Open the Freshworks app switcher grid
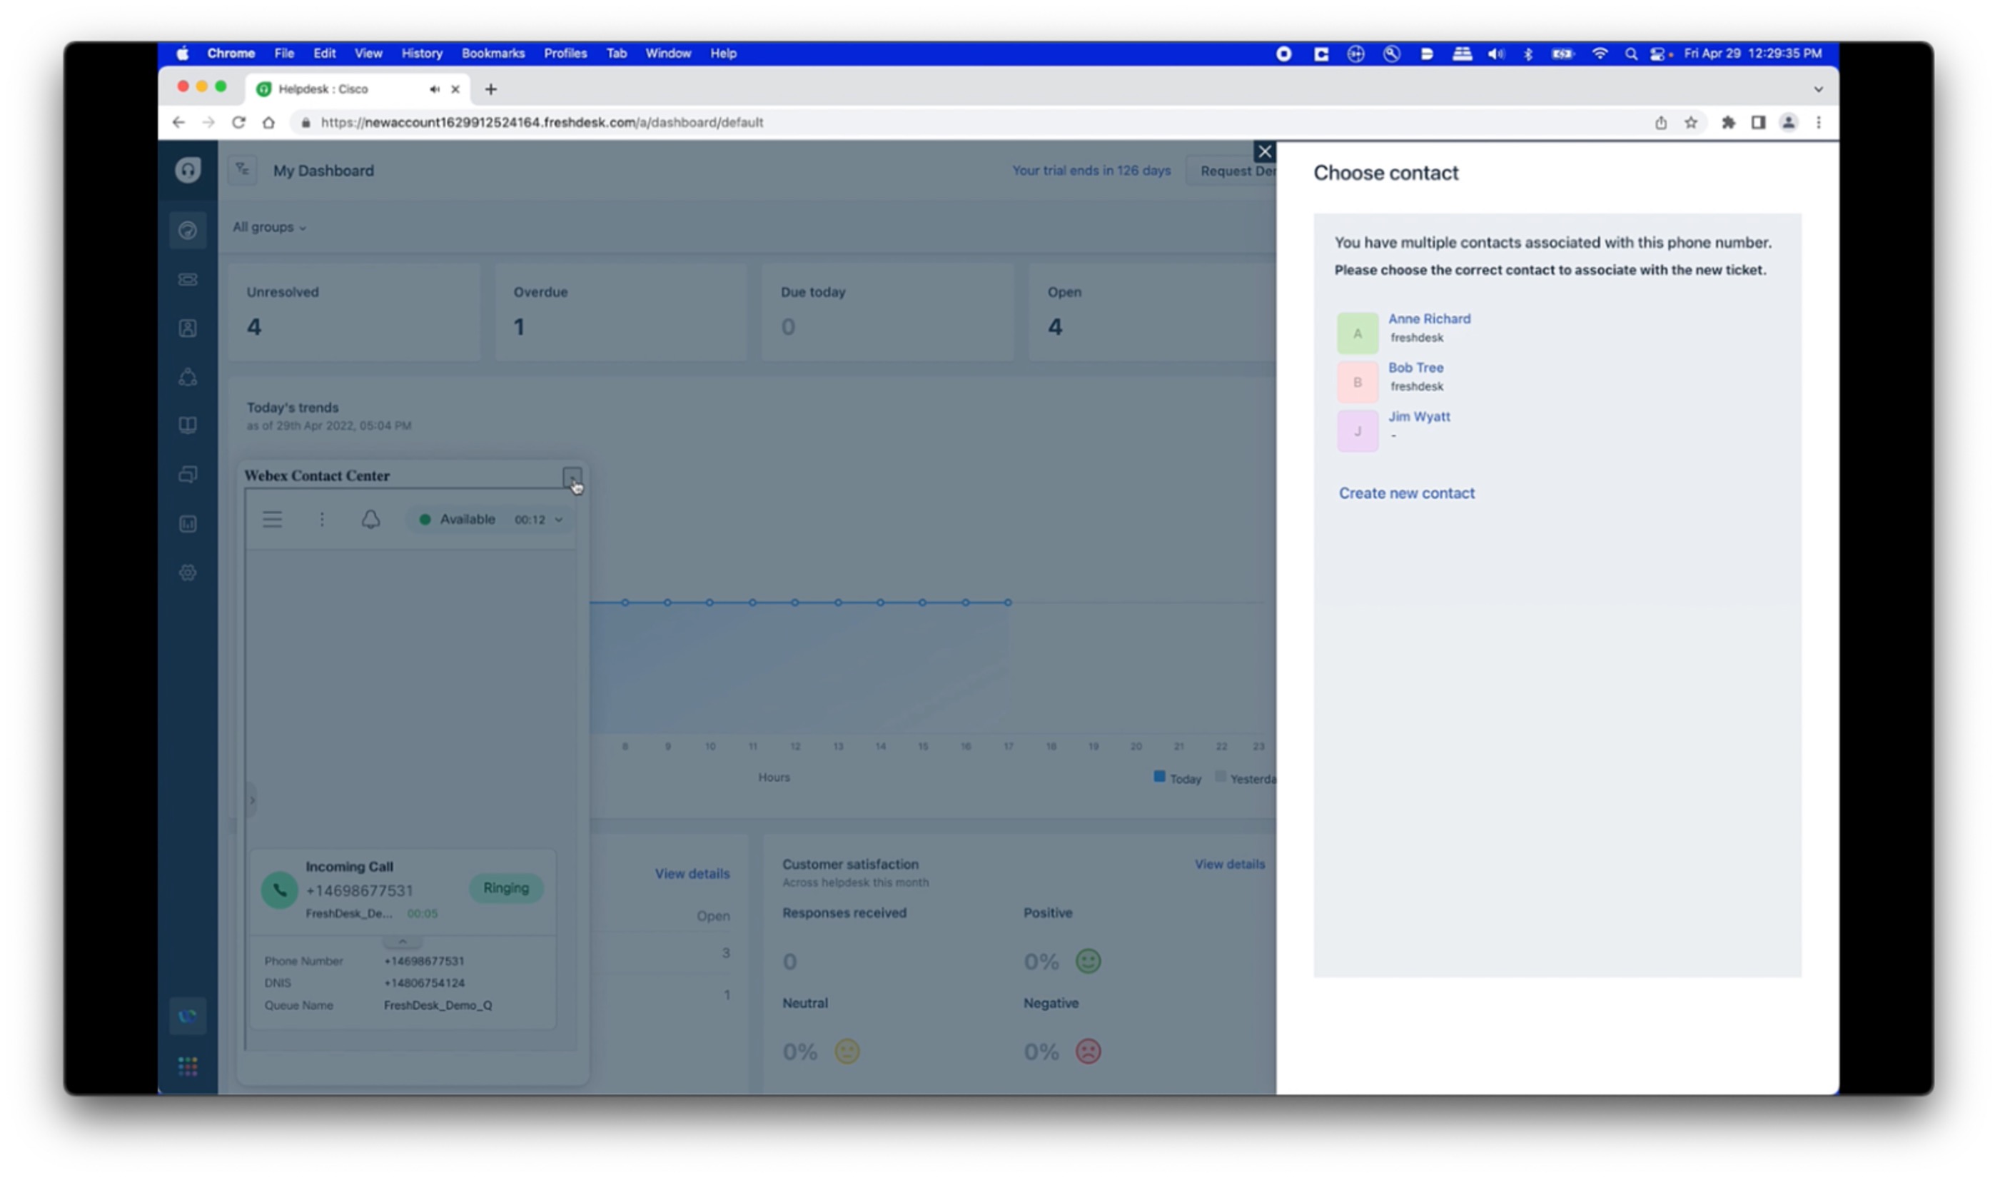This screenshot has height=1178, width=1995. pos(188,1067)
